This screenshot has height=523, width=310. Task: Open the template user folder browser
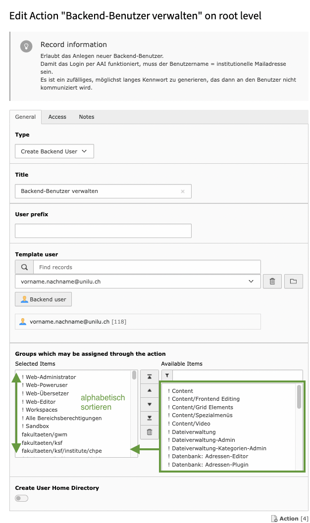pos(293,282)
